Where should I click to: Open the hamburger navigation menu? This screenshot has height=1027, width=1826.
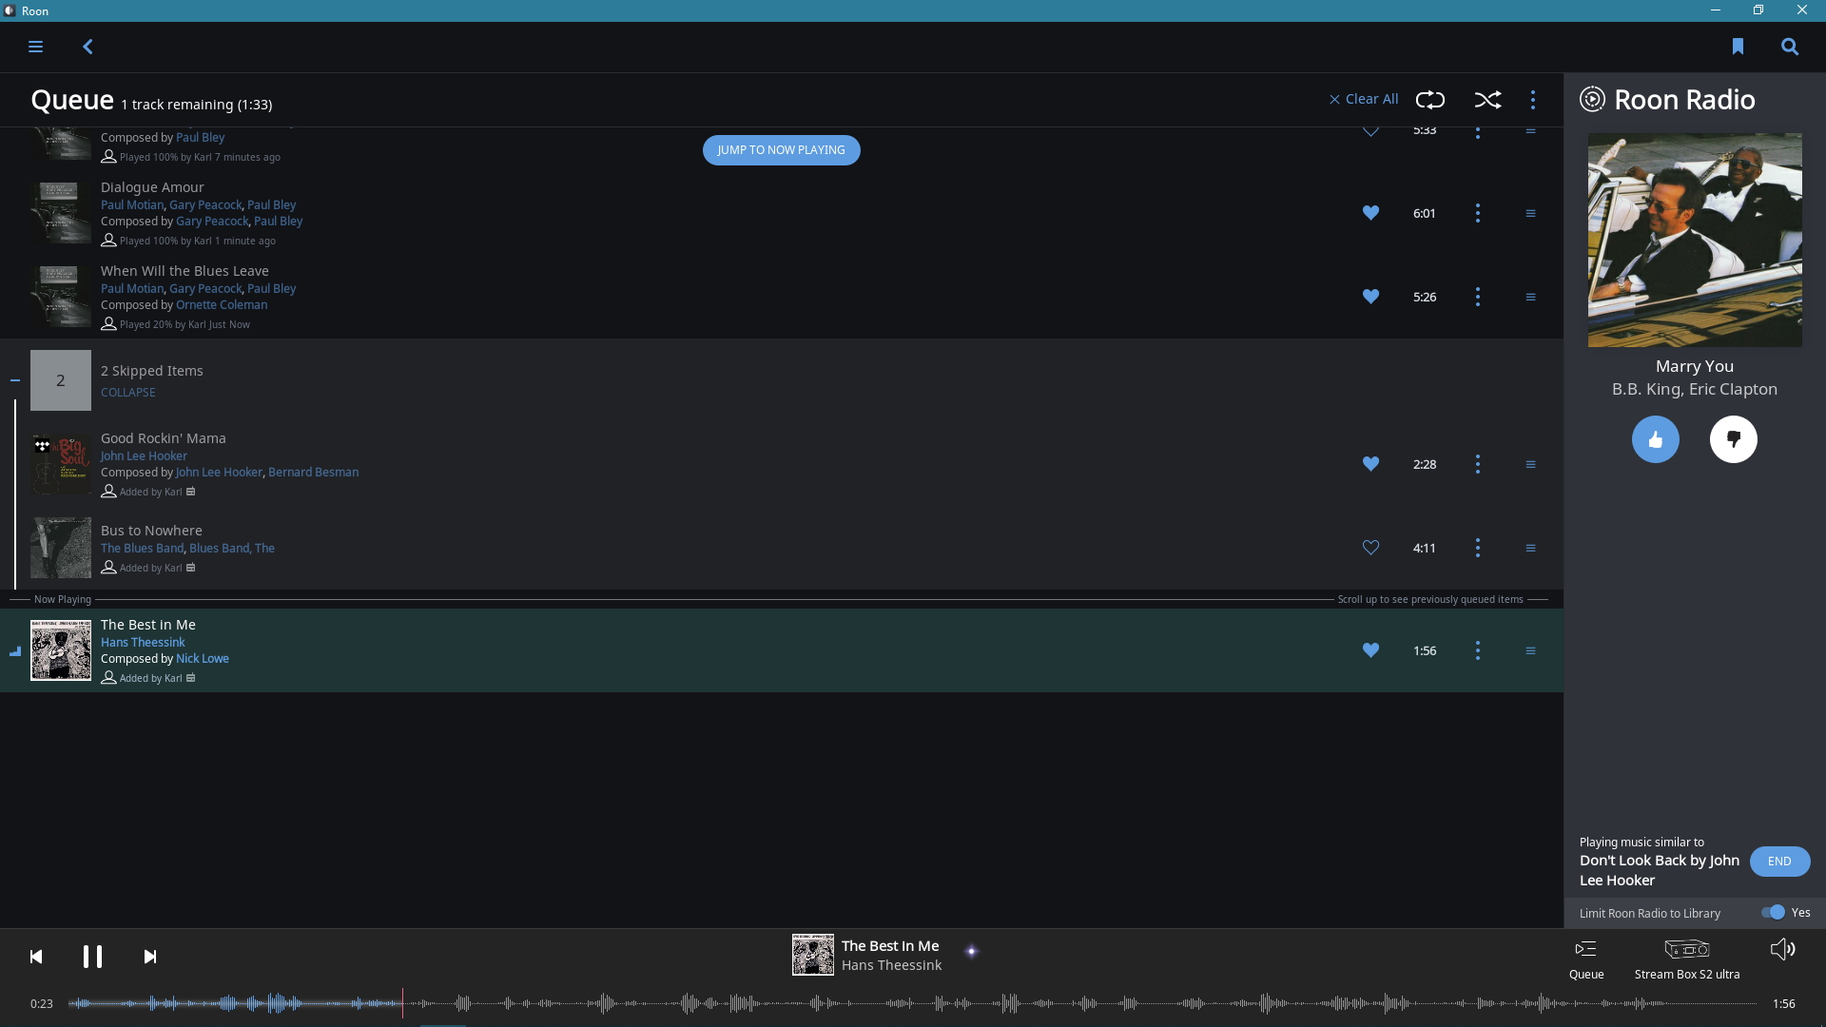point(35,47)
